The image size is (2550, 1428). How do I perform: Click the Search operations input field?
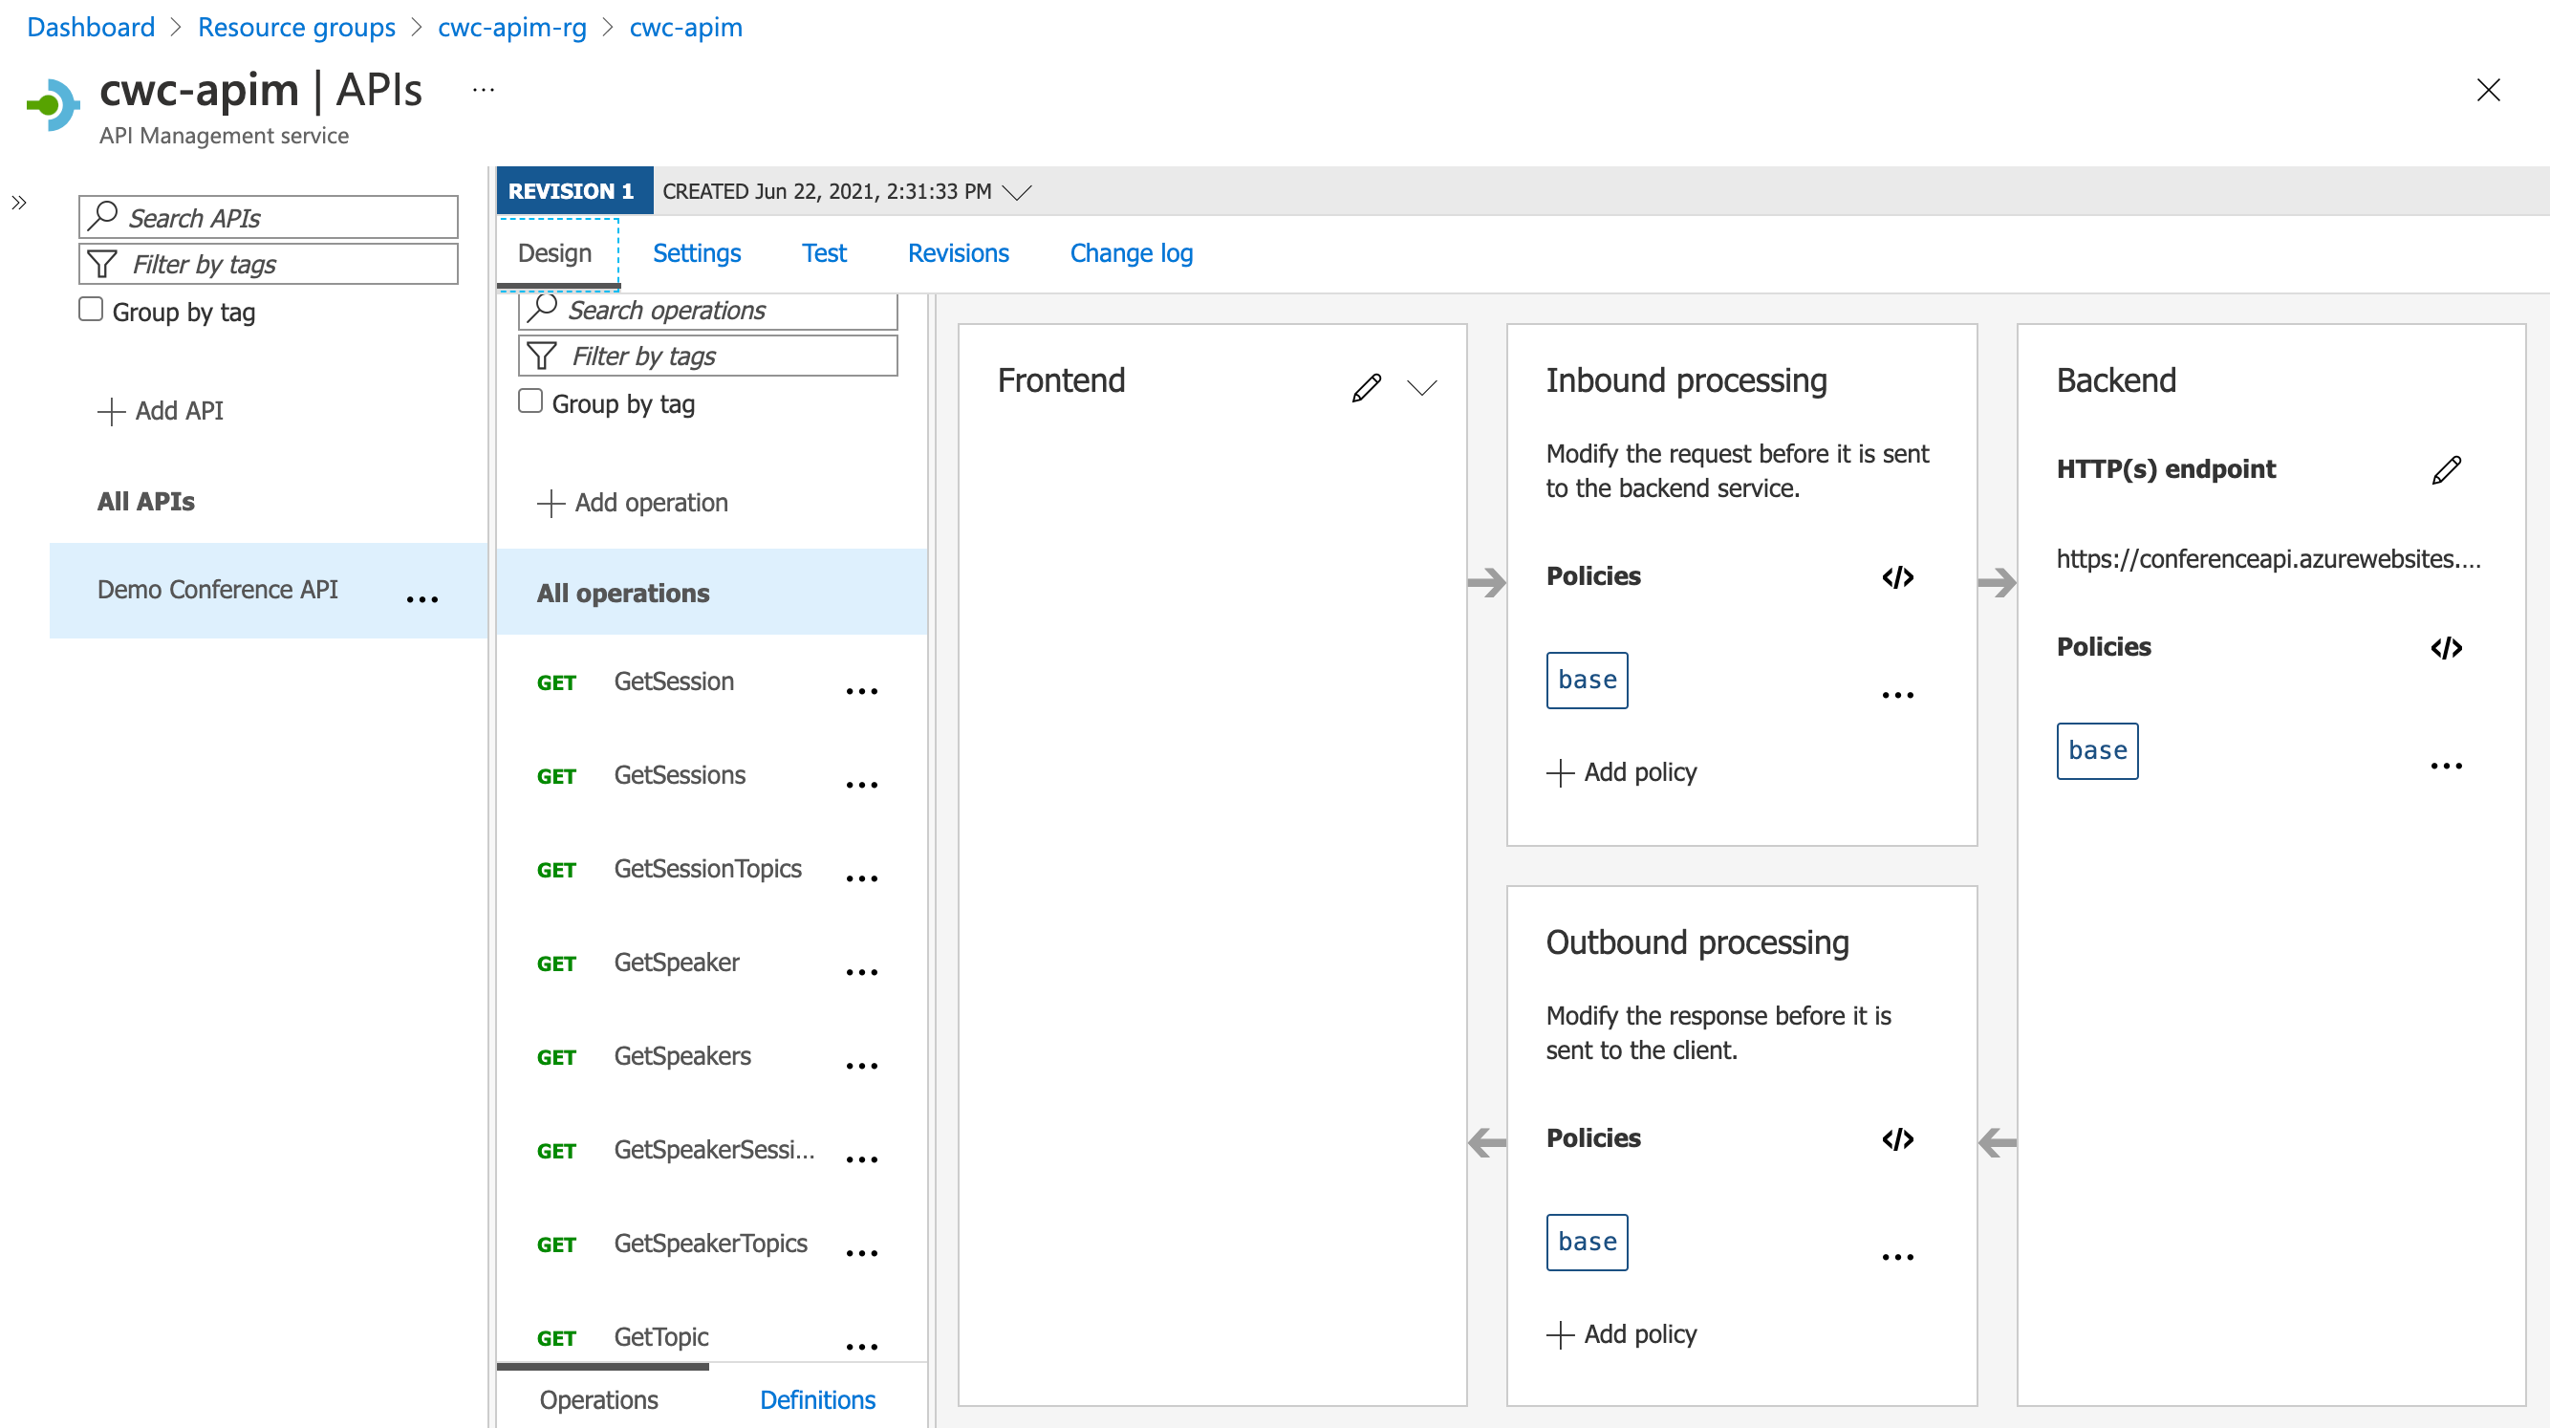pyautogui.click(x=707, y=310)
